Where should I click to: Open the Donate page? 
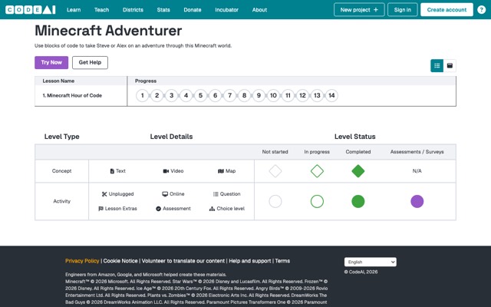(193, 10)
